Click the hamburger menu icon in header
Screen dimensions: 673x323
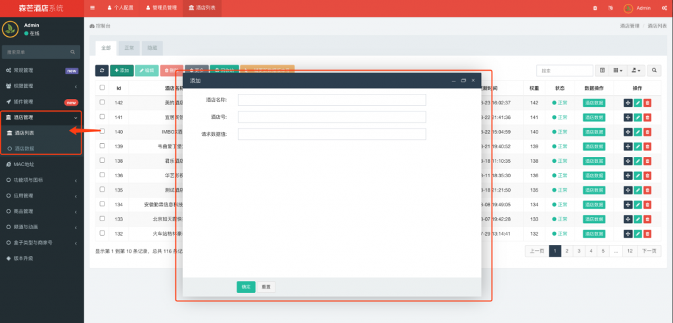pyautogui.click(x=92, y=8)
